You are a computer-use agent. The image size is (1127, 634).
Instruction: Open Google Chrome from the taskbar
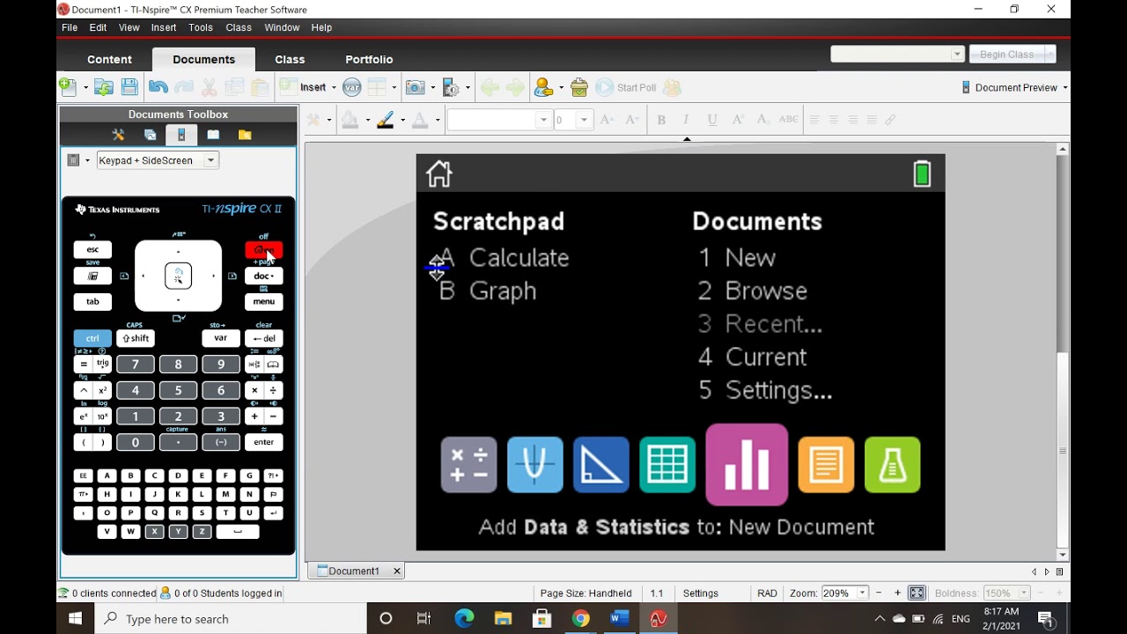tap(580, 619)
